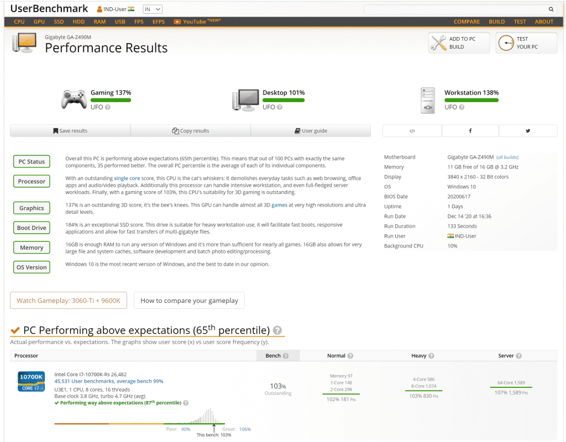Click the Heavy column help icon
566x442 pixels.
point(431,356)
